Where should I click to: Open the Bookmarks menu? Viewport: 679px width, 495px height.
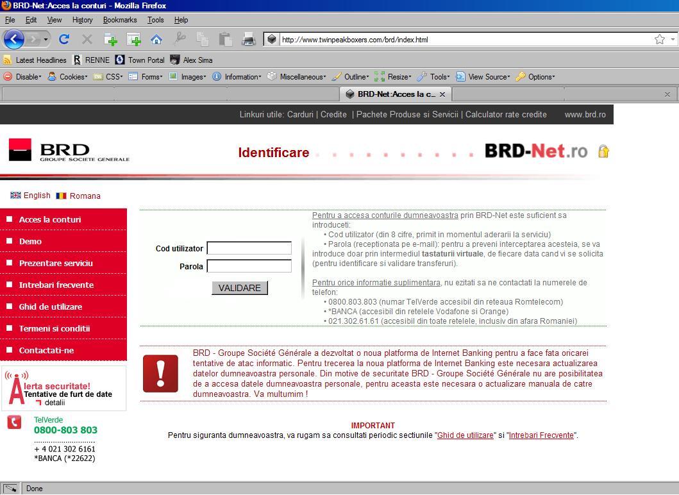(x=120, y=20)
